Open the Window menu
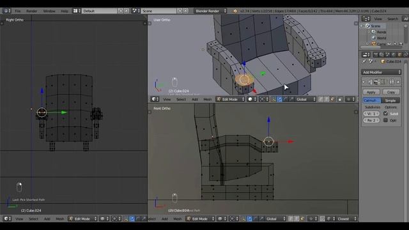 [x=49, y=11]
